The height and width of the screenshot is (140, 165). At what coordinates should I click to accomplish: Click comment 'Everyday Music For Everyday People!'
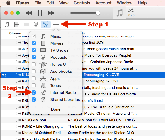point(100,55)
